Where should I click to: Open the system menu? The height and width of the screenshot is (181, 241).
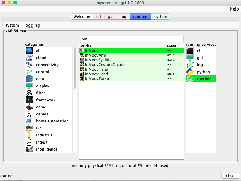coord(12,25)
